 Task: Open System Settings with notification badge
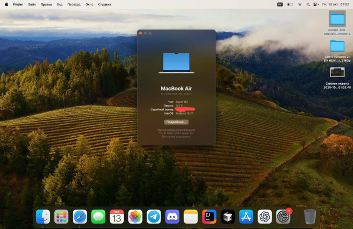click(283, 217)
